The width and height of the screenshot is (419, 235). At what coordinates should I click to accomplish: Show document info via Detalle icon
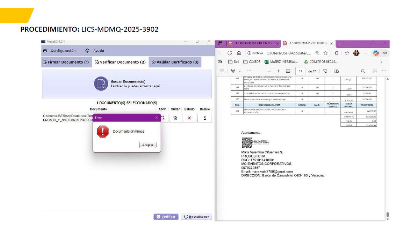205,118
